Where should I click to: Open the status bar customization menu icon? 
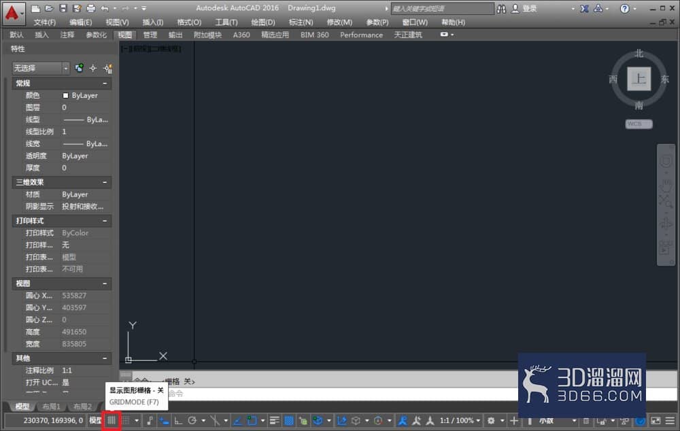[670, 421]
